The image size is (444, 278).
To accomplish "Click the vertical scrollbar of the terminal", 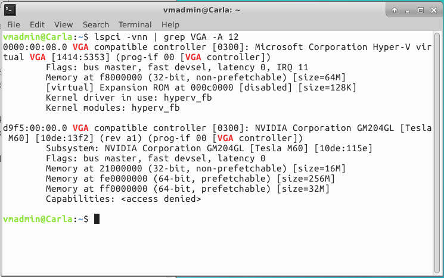I will (437, 153).
